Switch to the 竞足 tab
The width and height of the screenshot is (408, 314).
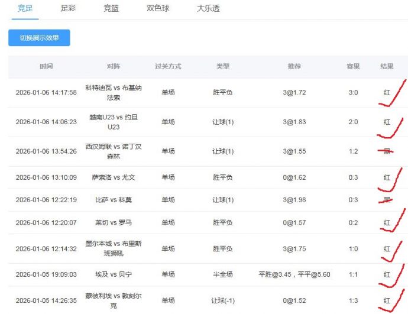click(x=25, y=9)
